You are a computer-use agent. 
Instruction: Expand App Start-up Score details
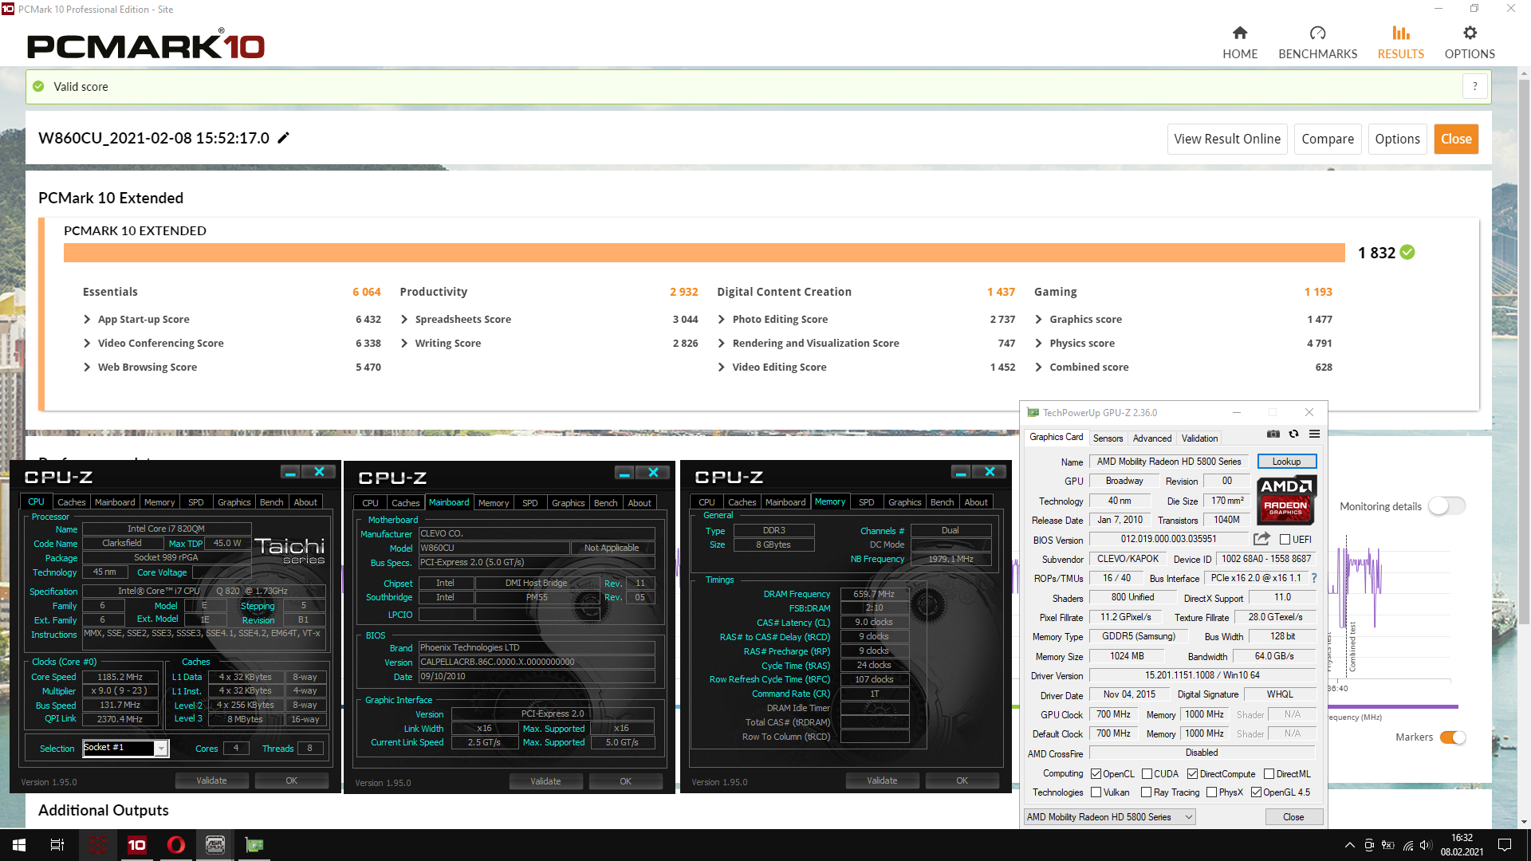point(87,319)
